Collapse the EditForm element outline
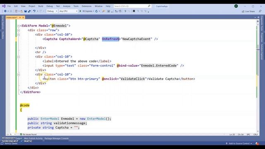This screenshot has width=265, height=149. click(x=19, y=26)
